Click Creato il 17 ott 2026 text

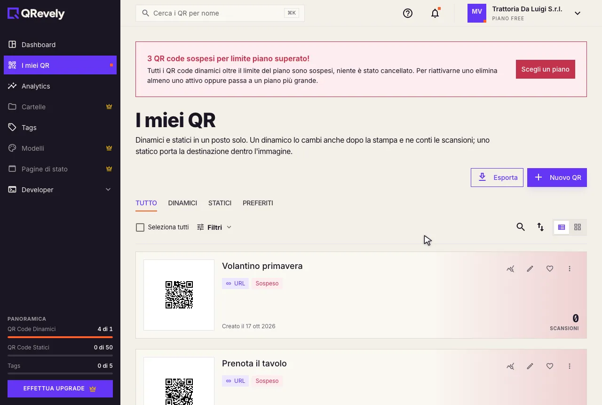(249, 326)
